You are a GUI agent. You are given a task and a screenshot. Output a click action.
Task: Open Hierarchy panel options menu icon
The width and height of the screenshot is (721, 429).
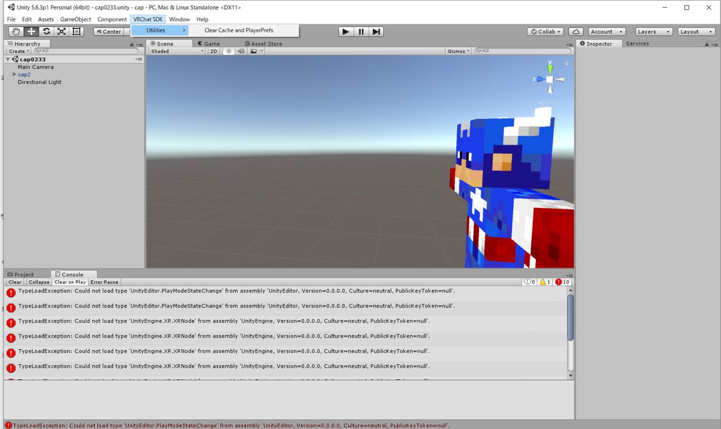pos(139,44)
